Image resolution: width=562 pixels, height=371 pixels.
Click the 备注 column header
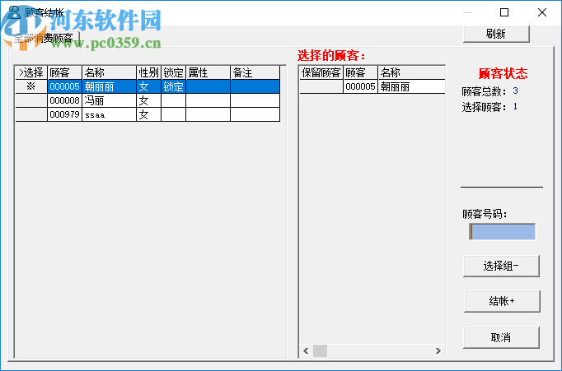tap(255, 72)
